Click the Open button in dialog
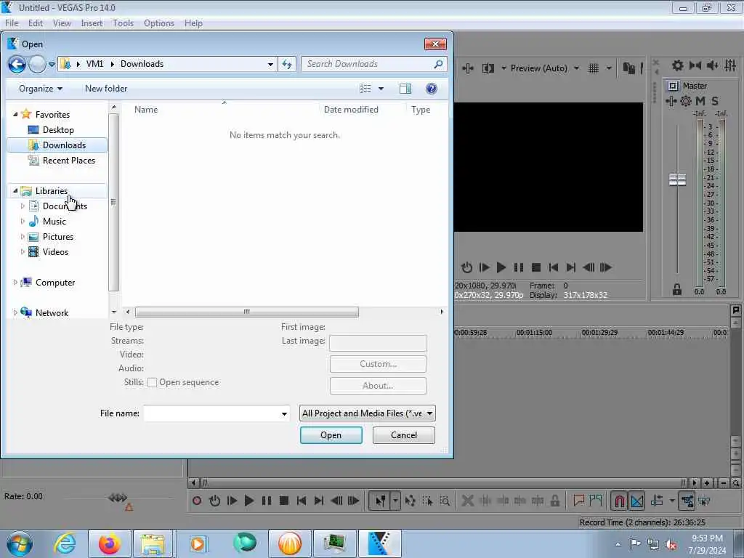 coord(331,435)
